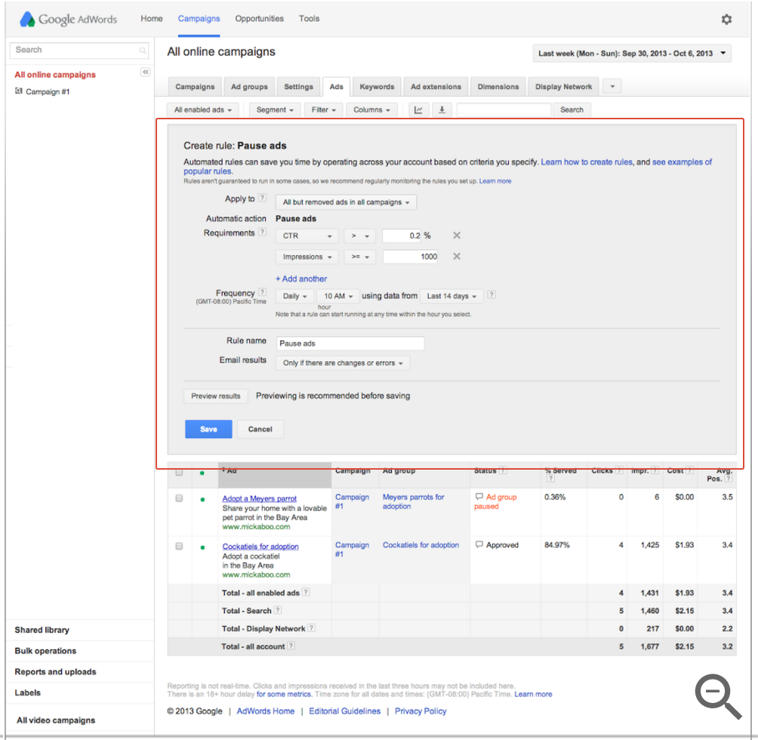The height and width of the screenshot is (740, 758).
Task: Click help icon for Total - all account
Action: (x=291, y=646)
